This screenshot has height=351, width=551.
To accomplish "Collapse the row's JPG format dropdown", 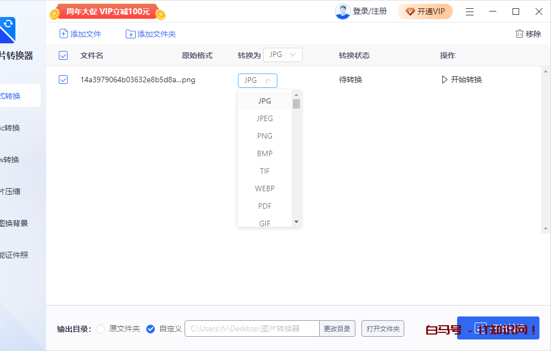I will pyautogui.click(x=258, y=81).
